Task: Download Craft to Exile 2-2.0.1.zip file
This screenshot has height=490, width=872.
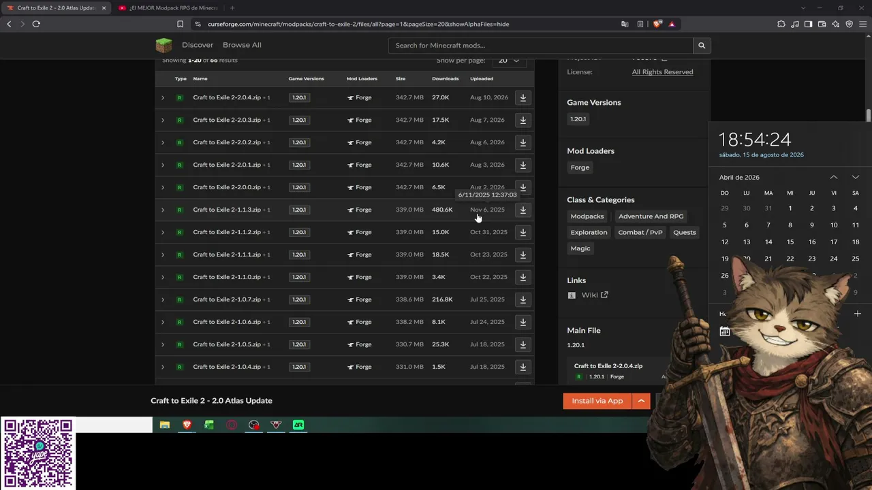Action: tap(523, 165)
